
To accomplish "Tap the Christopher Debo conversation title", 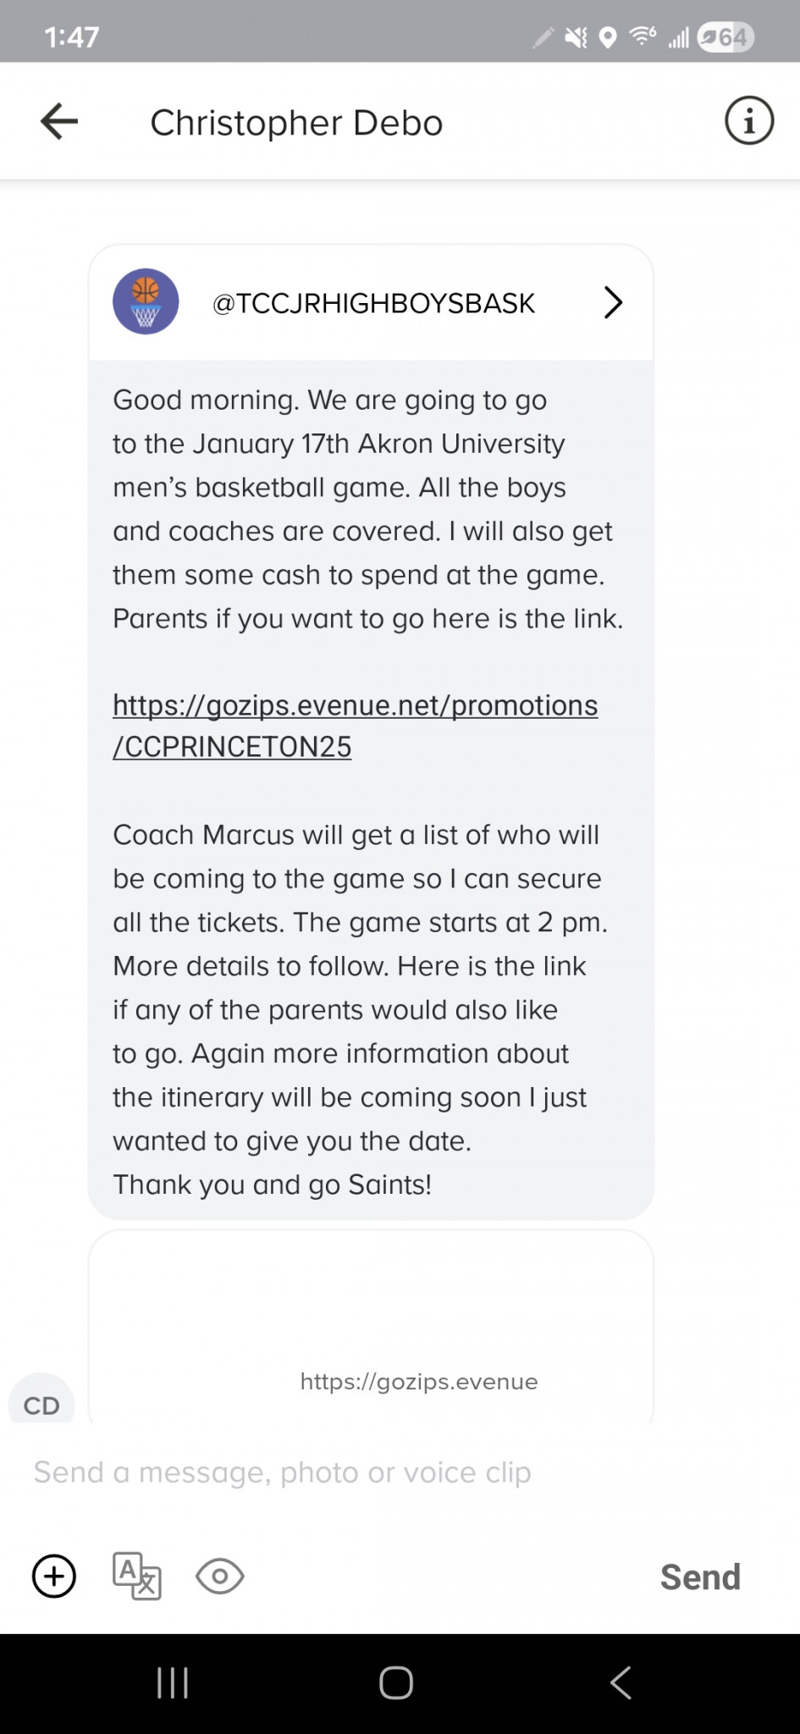I will (296, 123).
